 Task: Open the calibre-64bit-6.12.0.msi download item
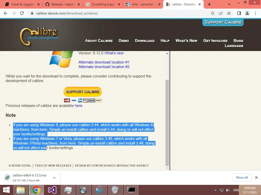point(27,177)
